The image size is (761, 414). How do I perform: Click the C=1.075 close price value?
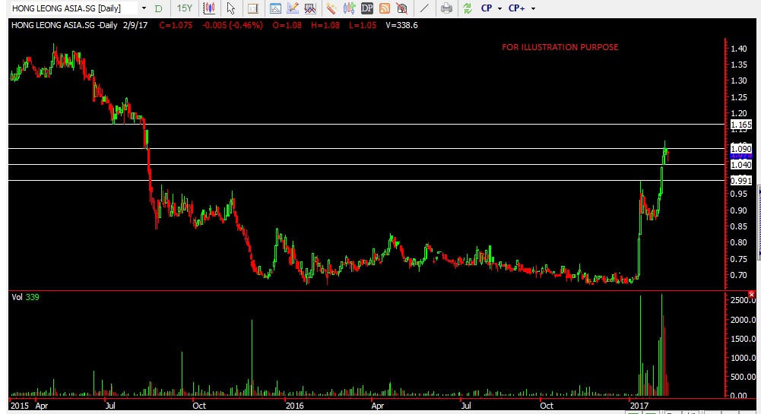pos(176,25)
